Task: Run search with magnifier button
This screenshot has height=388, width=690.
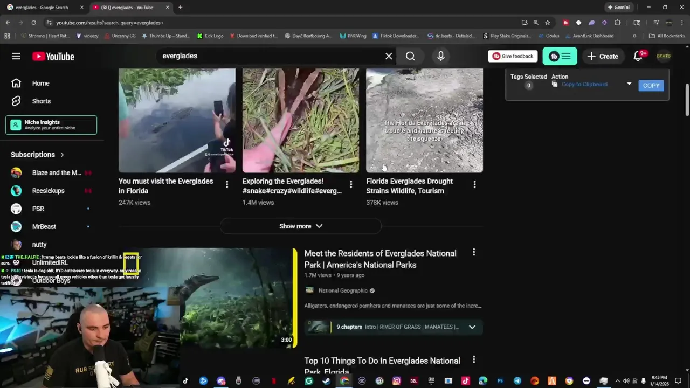Action: pyautogui.click(x=410, y=56)
